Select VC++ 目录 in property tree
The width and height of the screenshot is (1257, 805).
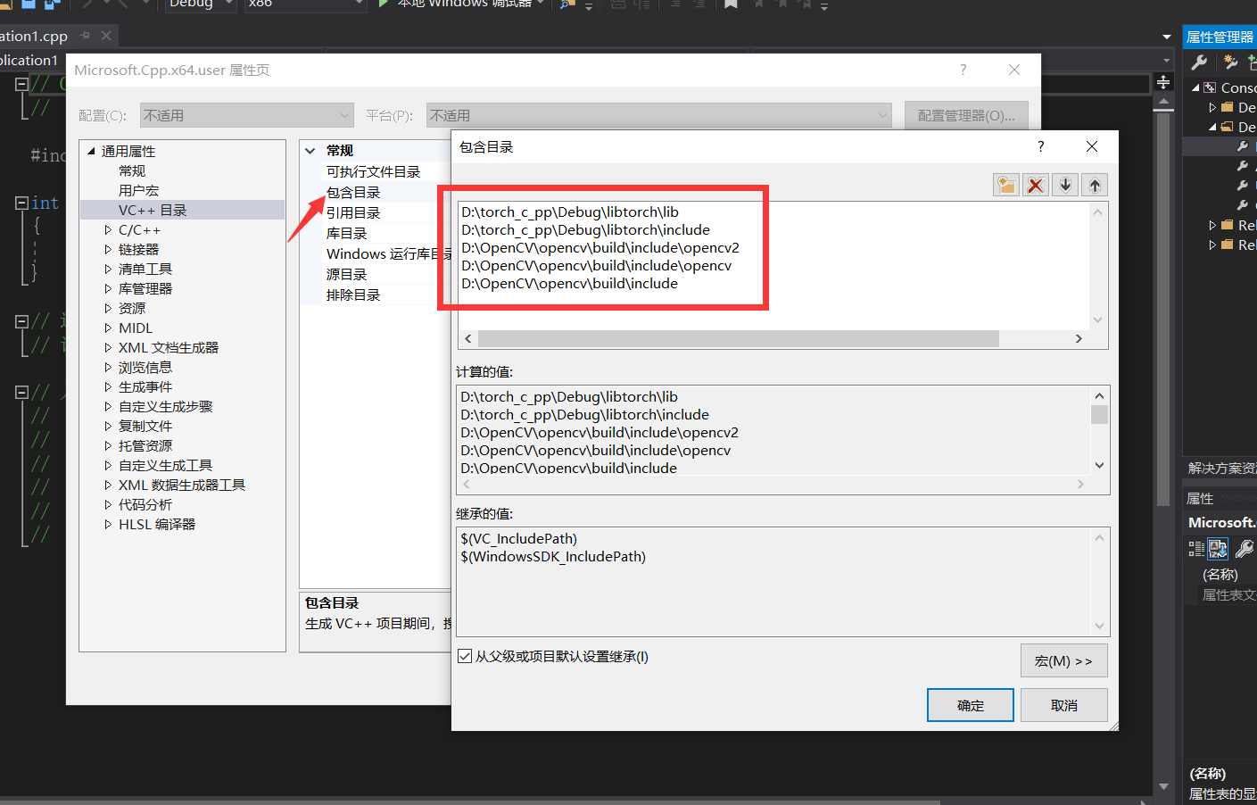153,210
